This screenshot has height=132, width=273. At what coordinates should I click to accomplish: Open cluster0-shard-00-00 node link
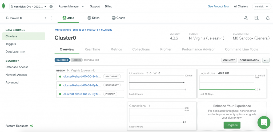pos(82,77)
